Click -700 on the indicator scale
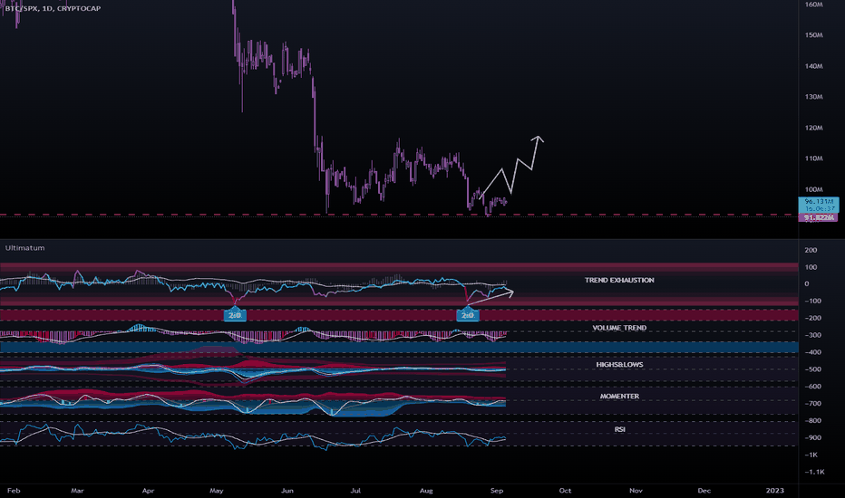Image resolution: width=845 pixels, height=498 pixels. tap(812, 403)
